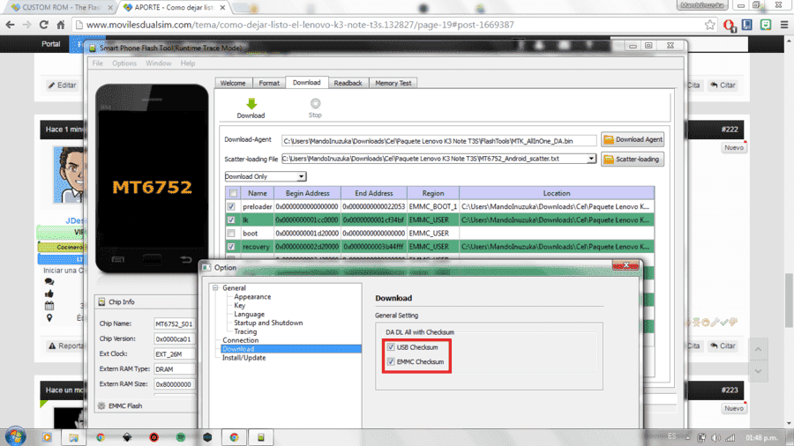Click the browser address bar URL
Image resolution: width=794 pixels, height=446 pixels.
(300, 25)
